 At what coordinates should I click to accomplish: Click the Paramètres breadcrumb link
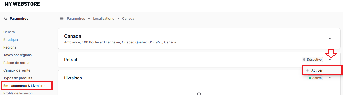tap(76, 18)
